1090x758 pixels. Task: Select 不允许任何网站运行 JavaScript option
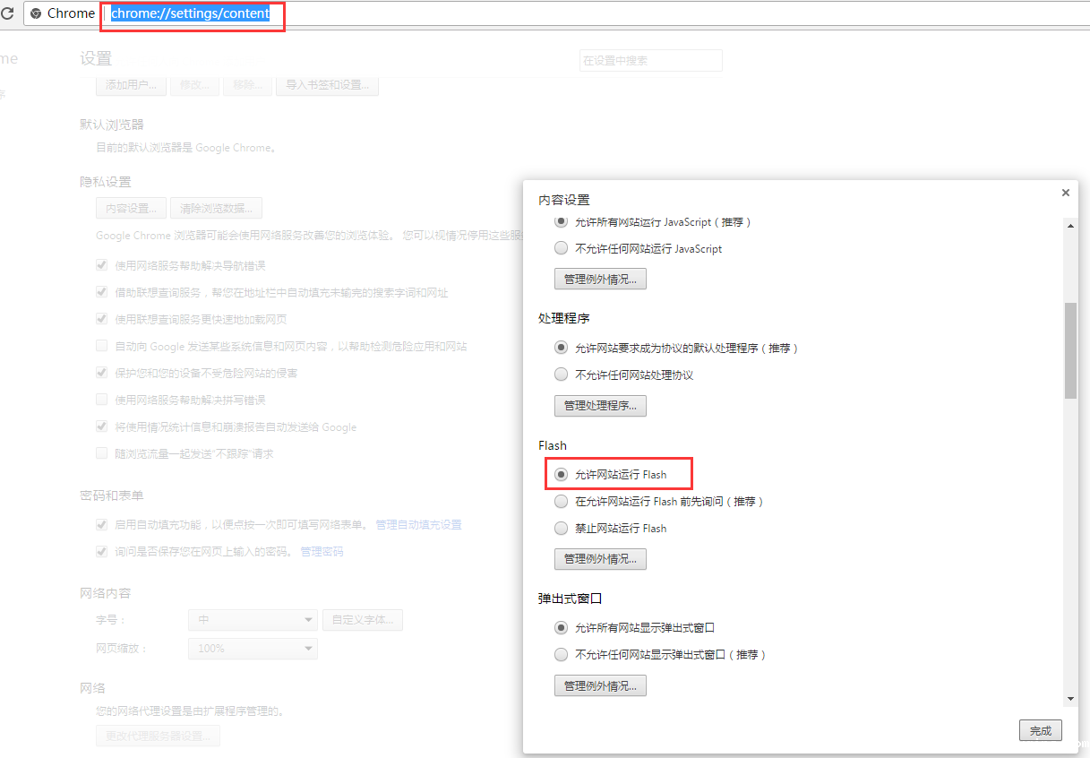click(562, 248)
